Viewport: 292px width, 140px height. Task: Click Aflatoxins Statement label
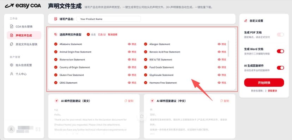click(x=71, y=44)
